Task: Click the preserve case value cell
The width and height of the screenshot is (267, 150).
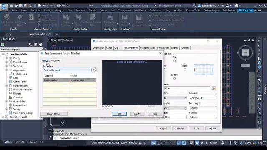Action: (83, 80)
